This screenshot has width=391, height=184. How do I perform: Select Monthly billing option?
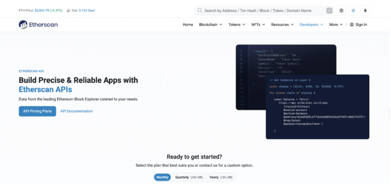coord(162,177)
